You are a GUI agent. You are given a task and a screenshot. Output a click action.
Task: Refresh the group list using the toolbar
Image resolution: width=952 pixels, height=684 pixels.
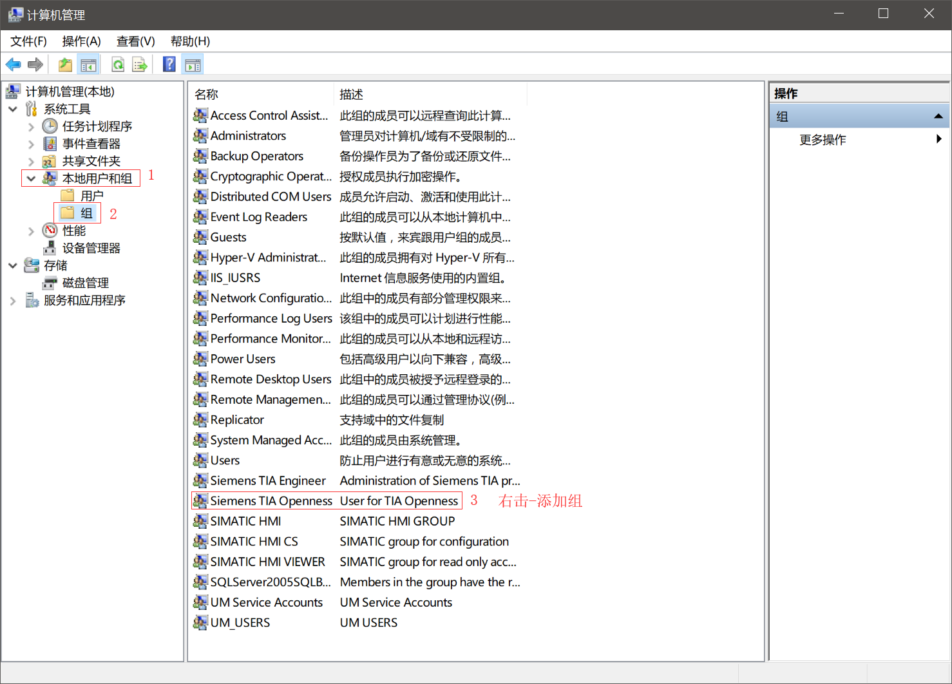tap(118, 64)
